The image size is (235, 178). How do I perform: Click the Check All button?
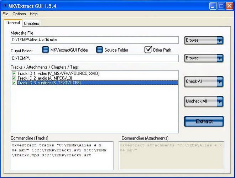tap(204, 82)
